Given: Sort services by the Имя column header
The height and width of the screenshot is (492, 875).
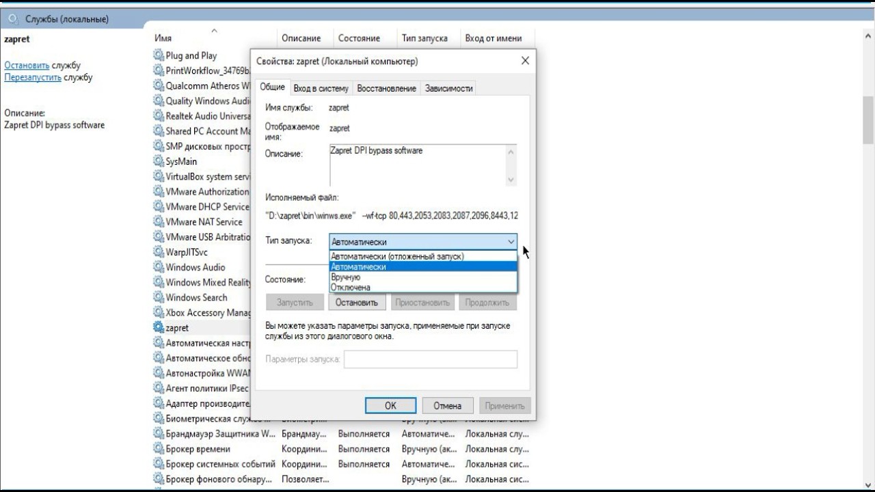Looking at the screenshot, I should 213,38.
